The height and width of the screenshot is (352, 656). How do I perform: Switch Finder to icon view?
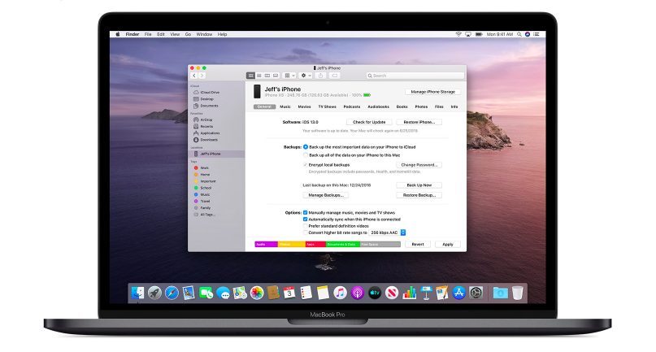coord(249,76)
